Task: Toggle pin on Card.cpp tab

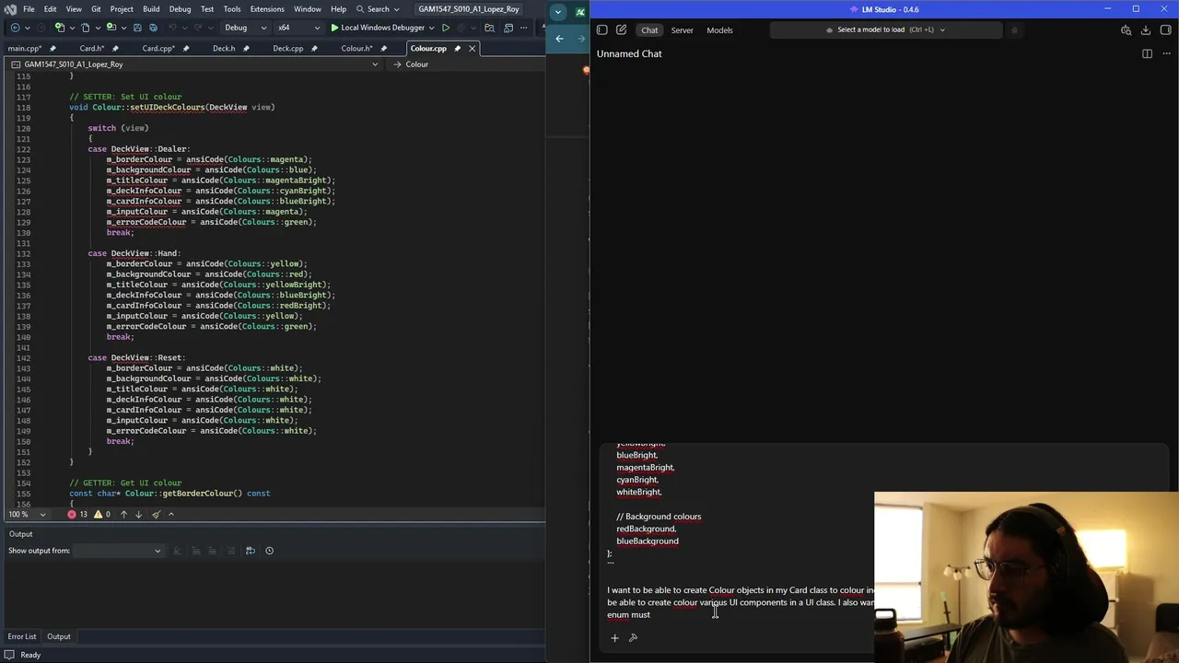Action: 186,48
